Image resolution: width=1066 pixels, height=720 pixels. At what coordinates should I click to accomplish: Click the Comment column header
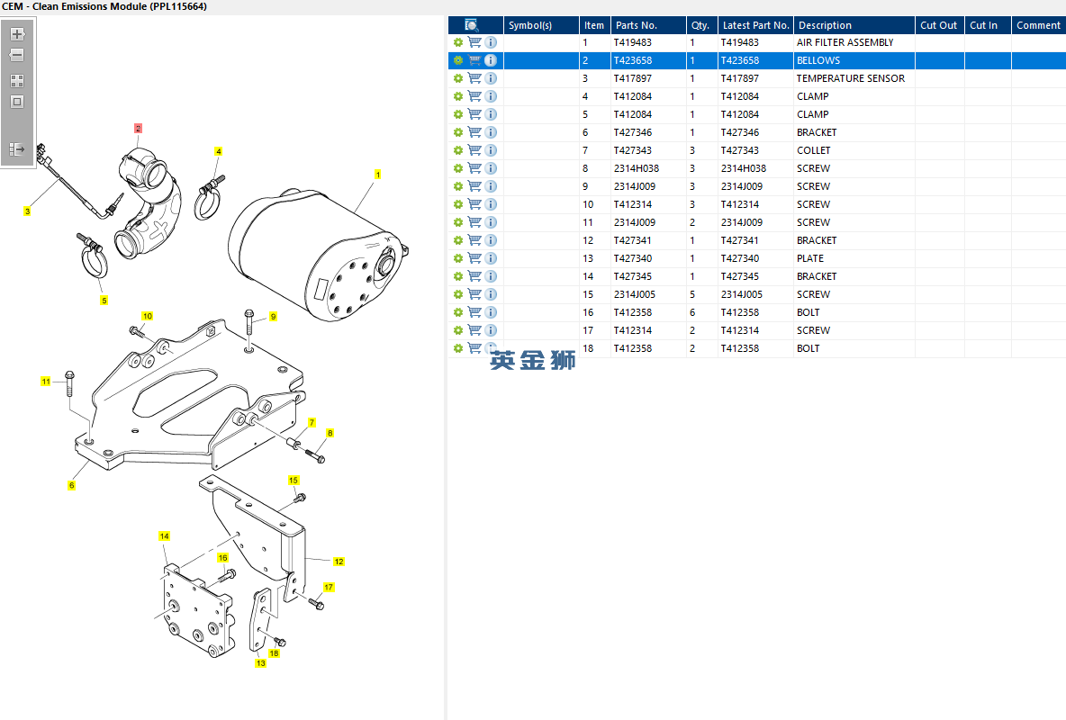1038,25
